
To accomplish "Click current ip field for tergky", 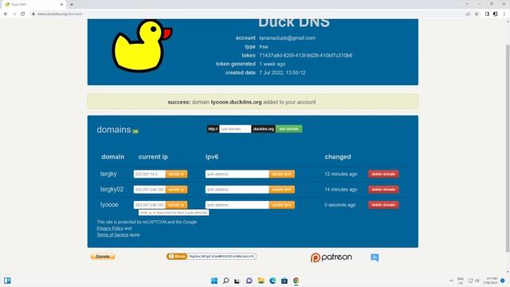I will [x=150, y=174].
